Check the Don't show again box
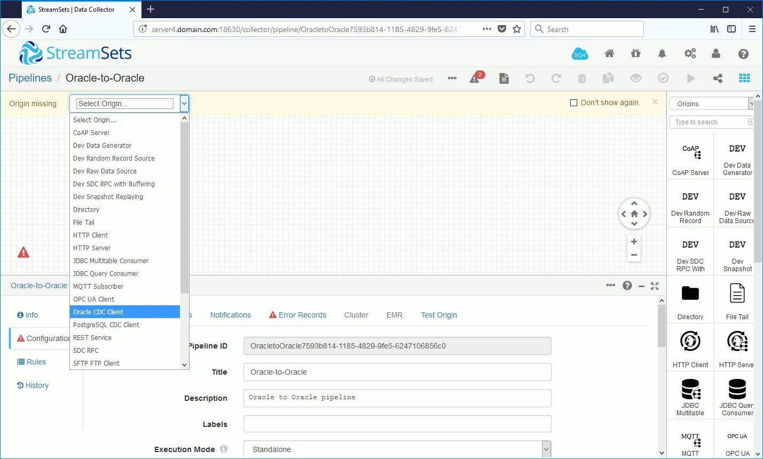 [573, 102]
